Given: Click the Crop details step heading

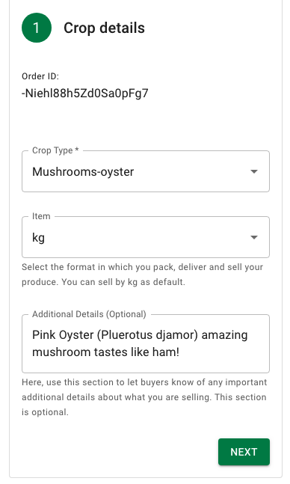Looking at the screenshot, I should [x=105, y=28].
